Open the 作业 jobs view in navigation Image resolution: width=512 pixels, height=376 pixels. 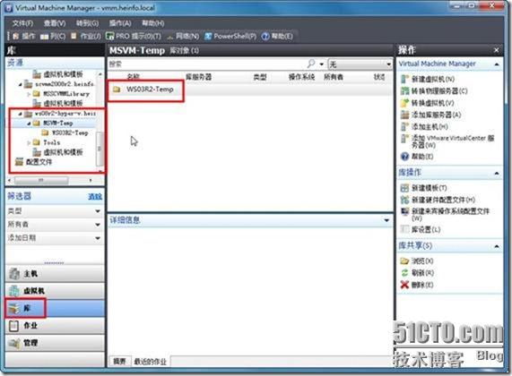(x=55, y=326)
